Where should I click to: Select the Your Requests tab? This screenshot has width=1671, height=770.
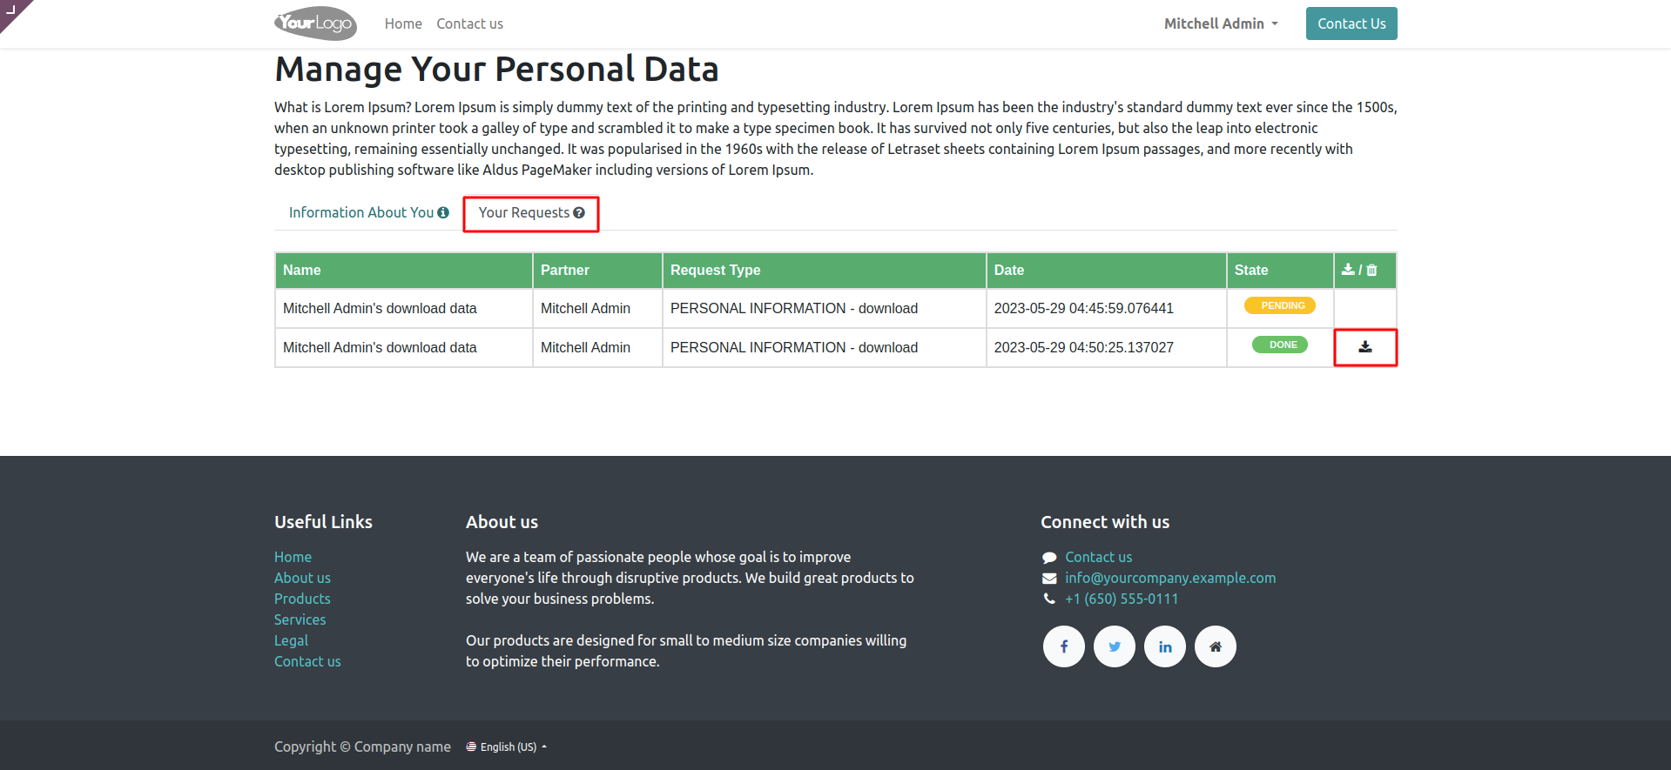[523, 212]
